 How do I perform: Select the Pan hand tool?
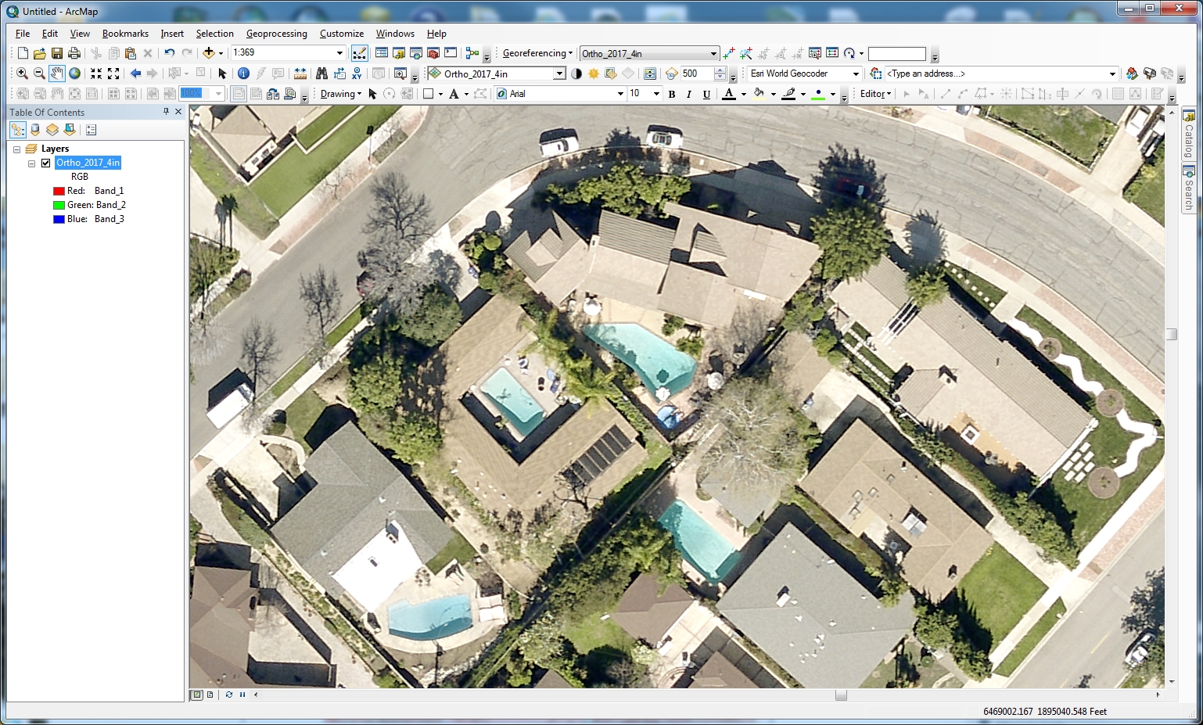(x=57, y=74)
